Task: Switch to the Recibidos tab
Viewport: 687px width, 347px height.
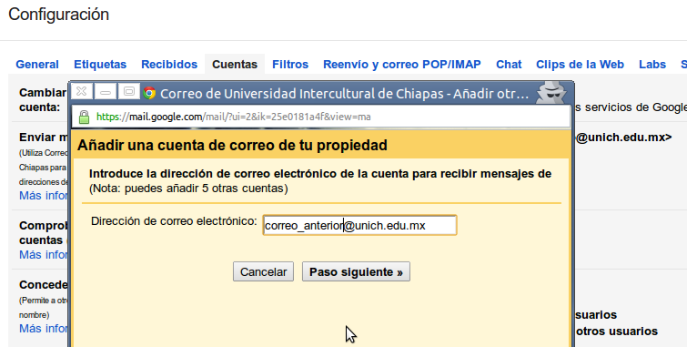Action: [x=169, y=65]
